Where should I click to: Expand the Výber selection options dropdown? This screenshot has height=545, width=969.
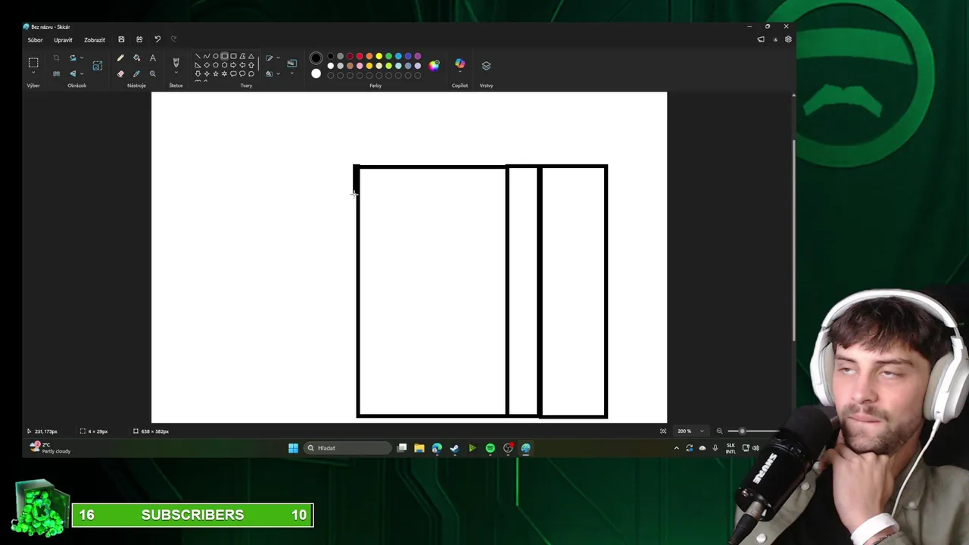pos(33,73)
